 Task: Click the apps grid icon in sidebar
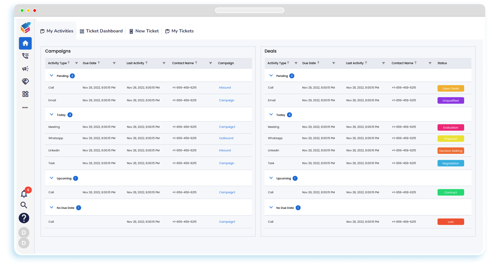[25, 94]
